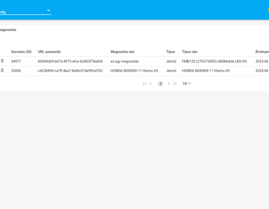This screenshot has height=209, width=269.
Task: Select URL identifier 85049d09-b67d-4973-afce-b3453f78a836
Action: 70,61
